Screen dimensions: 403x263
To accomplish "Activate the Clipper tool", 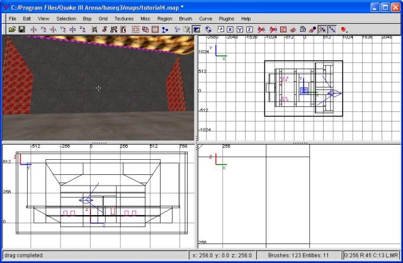I will (165, 30).
